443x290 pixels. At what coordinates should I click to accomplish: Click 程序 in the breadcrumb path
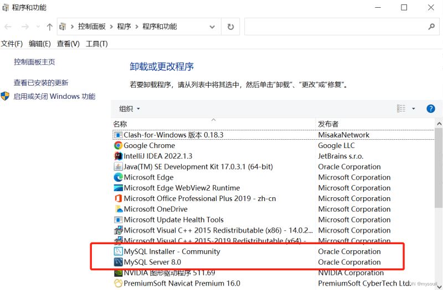click(x=124, y=27)
